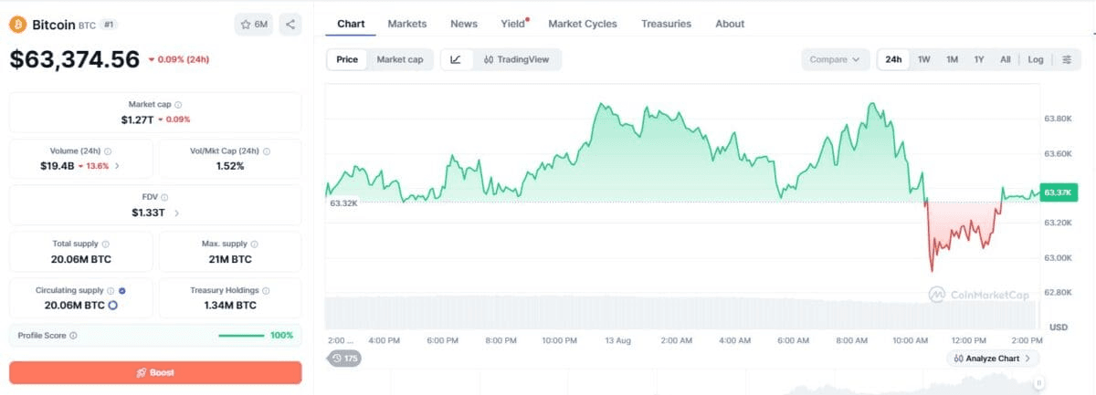Select Price chart mode

click(347, 59)
